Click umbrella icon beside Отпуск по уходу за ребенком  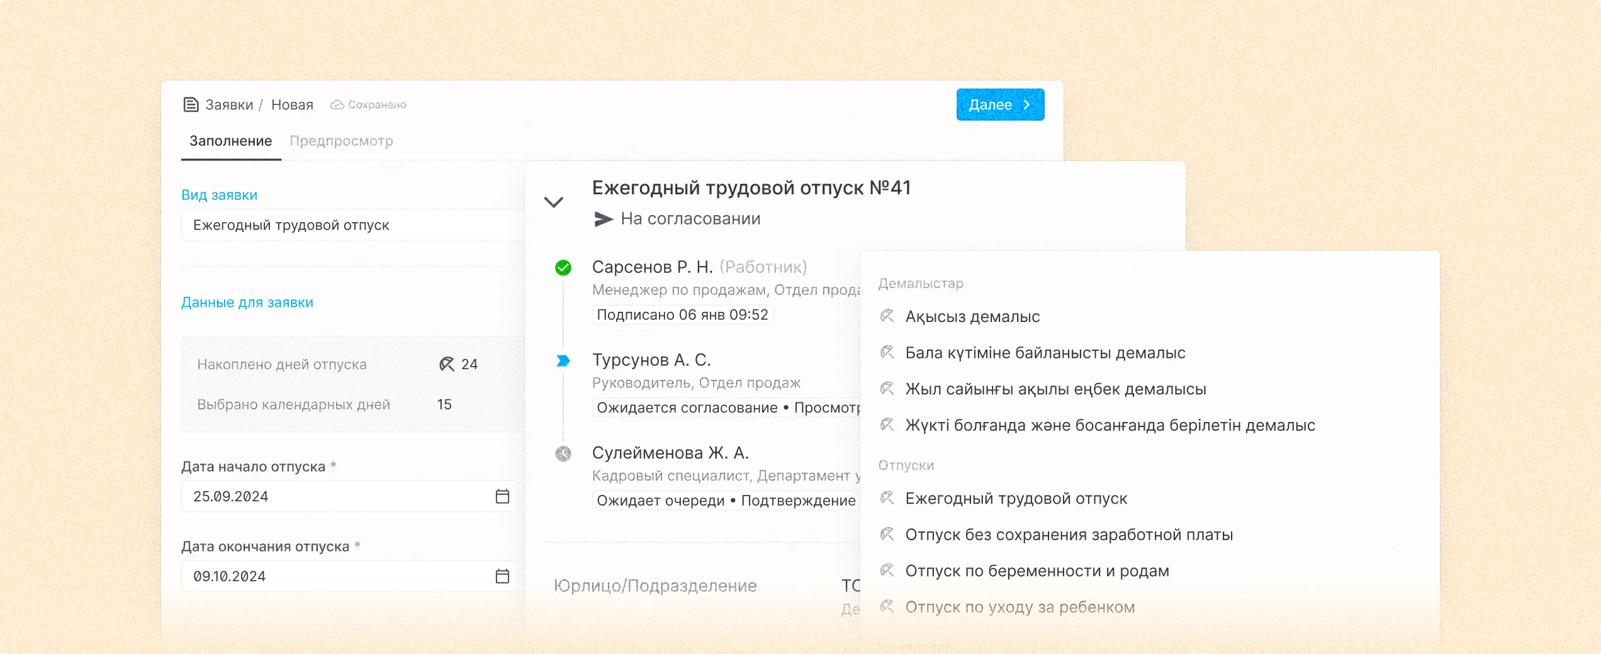pyautogui.click(x=887, y=606)
